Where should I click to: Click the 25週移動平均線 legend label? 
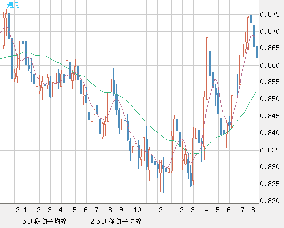pos(116,221)
